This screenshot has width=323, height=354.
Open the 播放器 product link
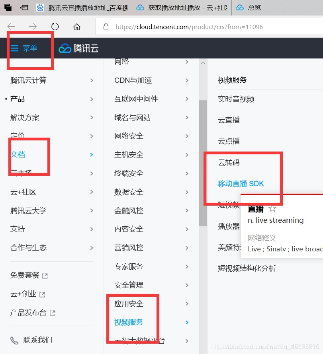pyautogui.click(x=229, y=226)
